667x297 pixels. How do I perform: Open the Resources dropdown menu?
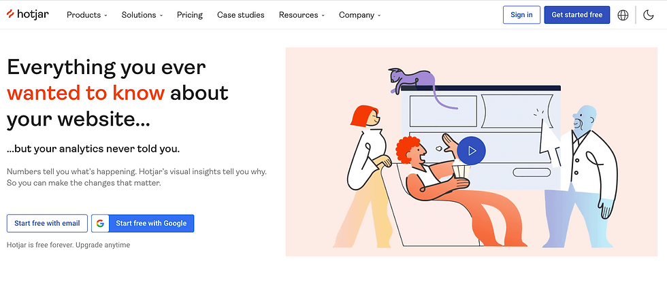pos(302,15)
